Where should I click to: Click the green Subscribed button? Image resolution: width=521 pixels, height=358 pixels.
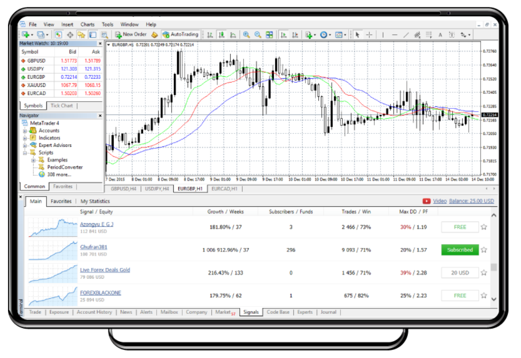tap(460, 250)
